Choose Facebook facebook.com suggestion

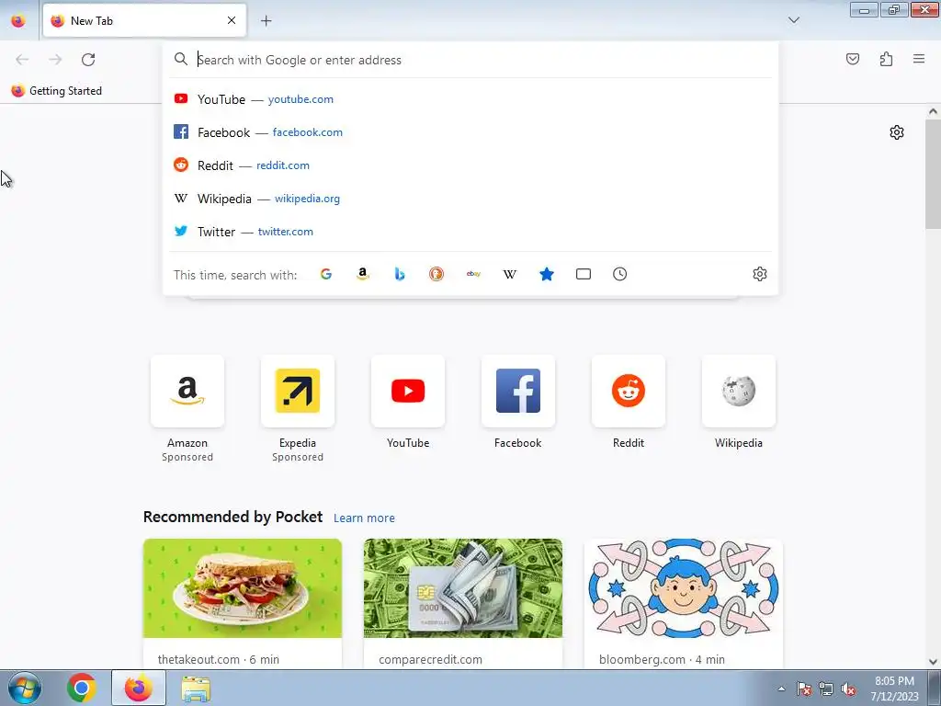470,132
